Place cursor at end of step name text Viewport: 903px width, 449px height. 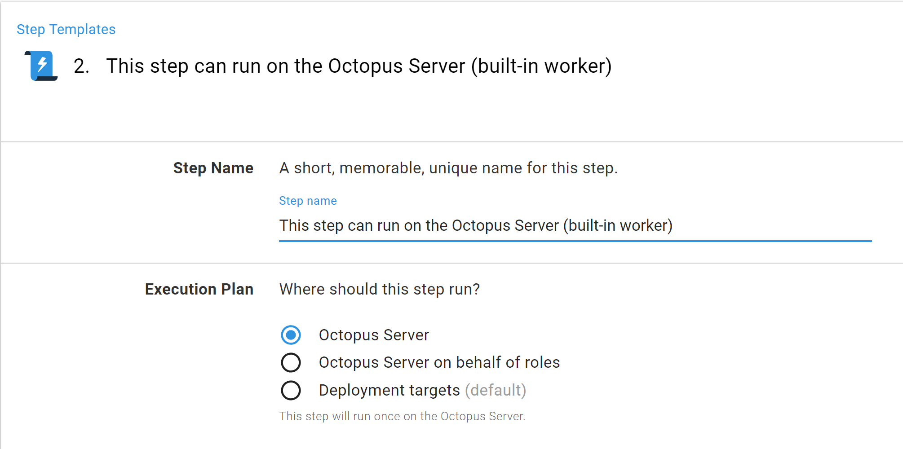[673, 225]
